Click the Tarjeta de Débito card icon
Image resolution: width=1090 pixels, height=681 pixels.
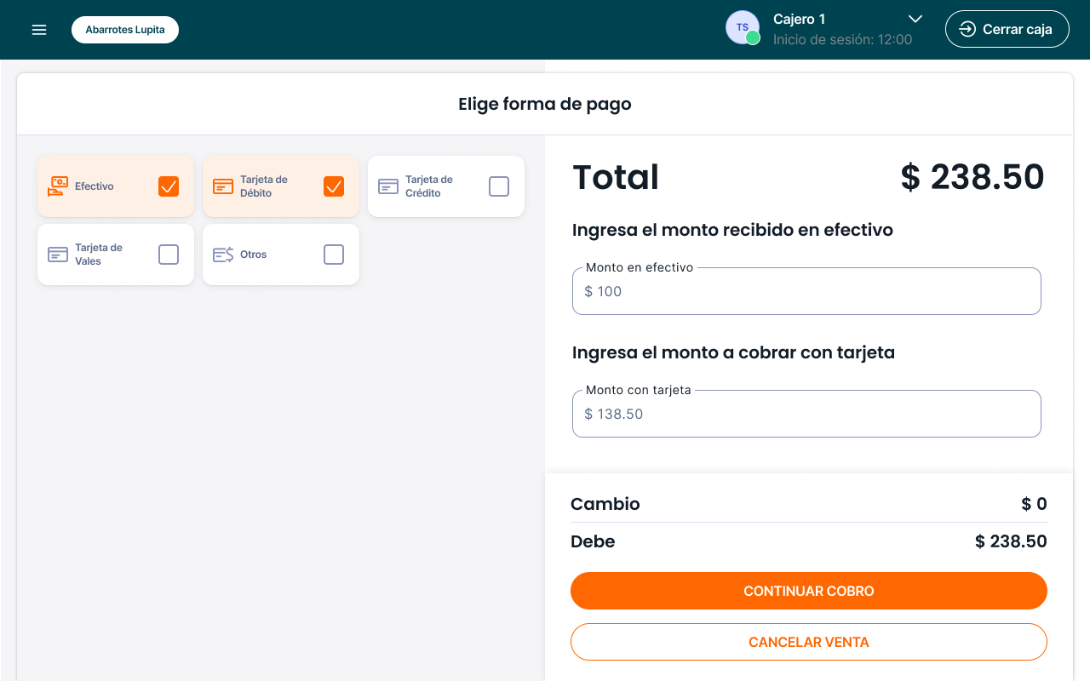pos(223,186)
